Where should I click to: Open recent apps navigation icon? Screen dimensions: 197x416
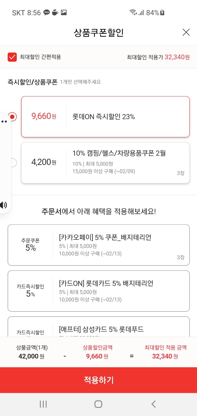(x=43, y=404)
